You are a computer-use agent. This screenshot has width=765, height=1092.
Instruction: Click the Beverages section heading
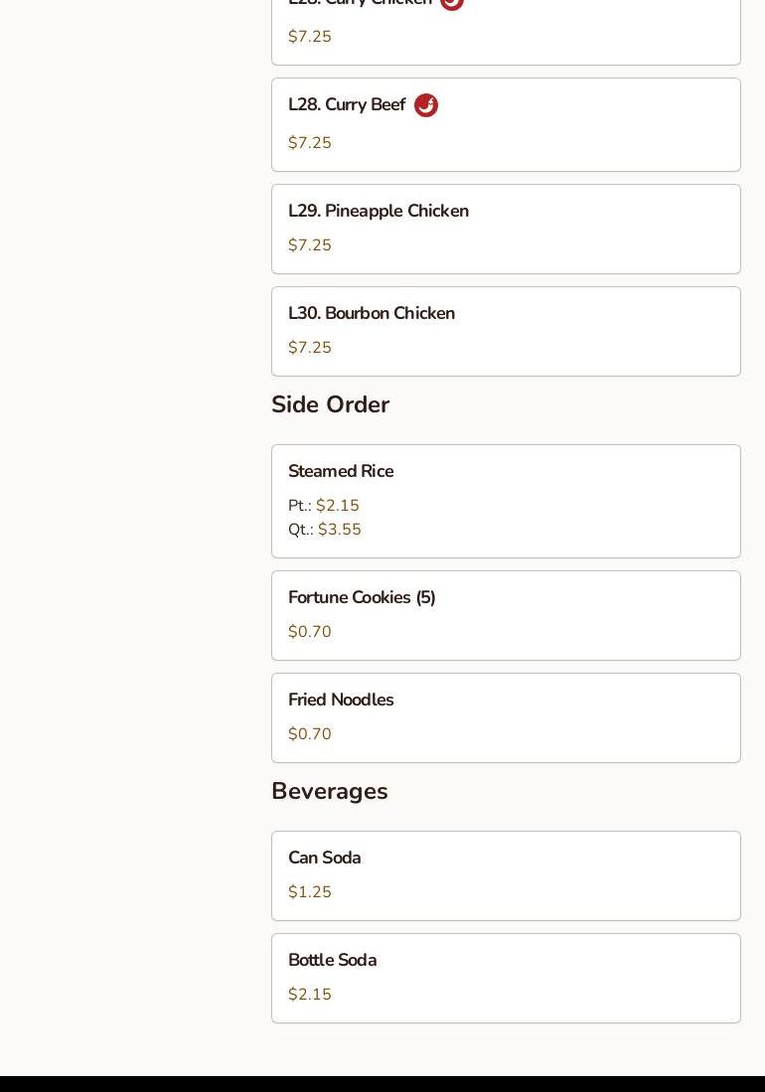[330, 792]
